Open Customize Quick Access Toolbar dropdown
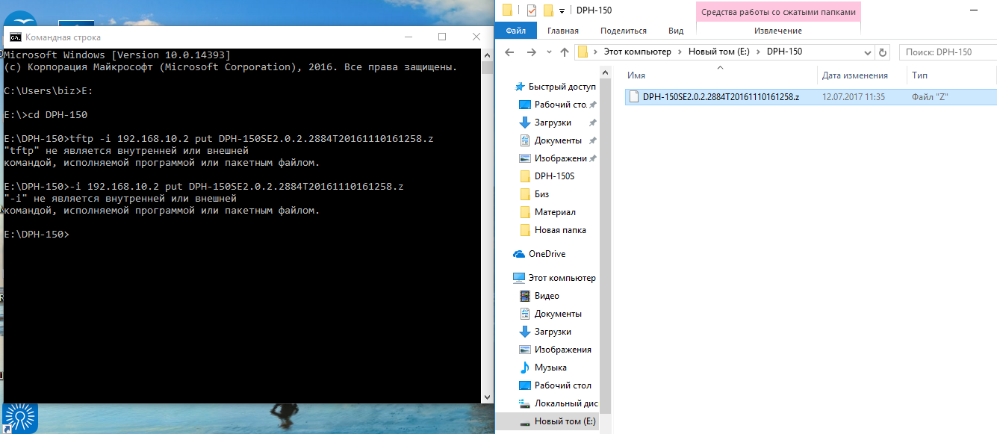997x434 pixels. click(x=562, y=11)
